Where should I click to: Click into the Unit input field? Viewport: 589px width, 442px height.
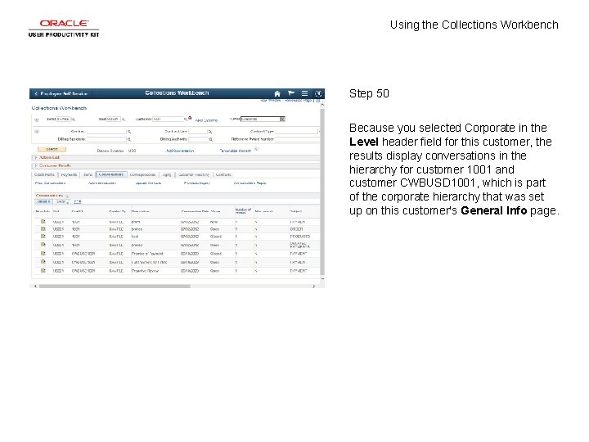114,120
